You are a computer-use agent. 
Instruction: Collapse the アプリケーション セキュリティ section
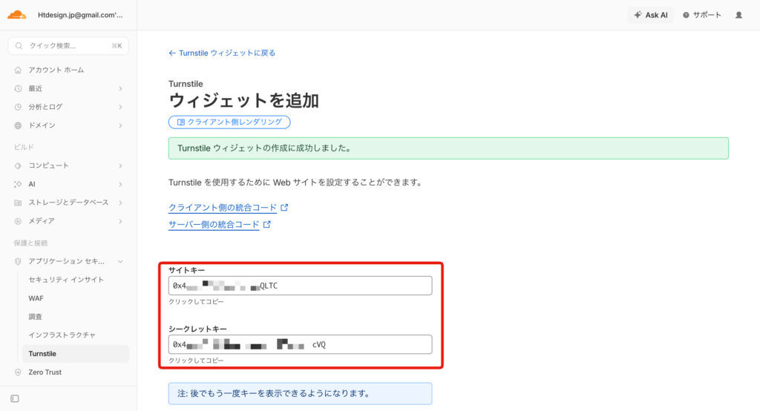(120, 261)
